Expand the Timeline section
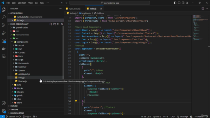The image size is (210, 118). pos(36,109)
